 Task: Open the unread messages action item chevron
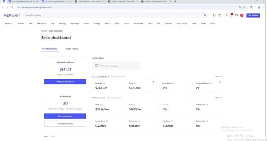click(136, 66)
